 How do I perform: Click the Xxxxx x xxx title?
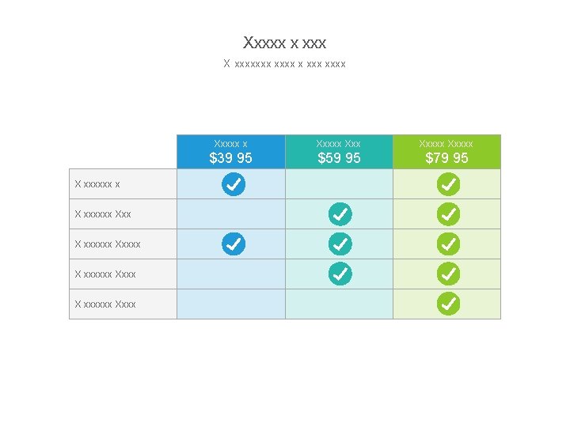click(x=285, y=43)
